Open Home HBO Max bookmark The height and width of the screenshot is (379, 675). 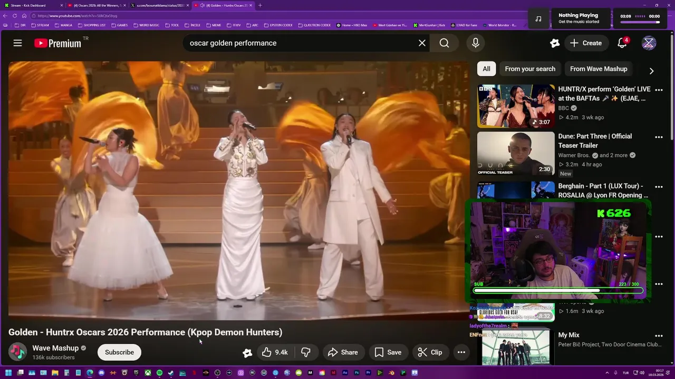coord(352,25)
